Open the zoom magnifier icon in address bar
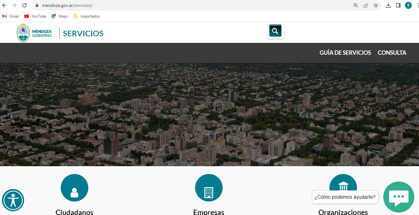The image size is (419, 215). click(x=356, y=5)
